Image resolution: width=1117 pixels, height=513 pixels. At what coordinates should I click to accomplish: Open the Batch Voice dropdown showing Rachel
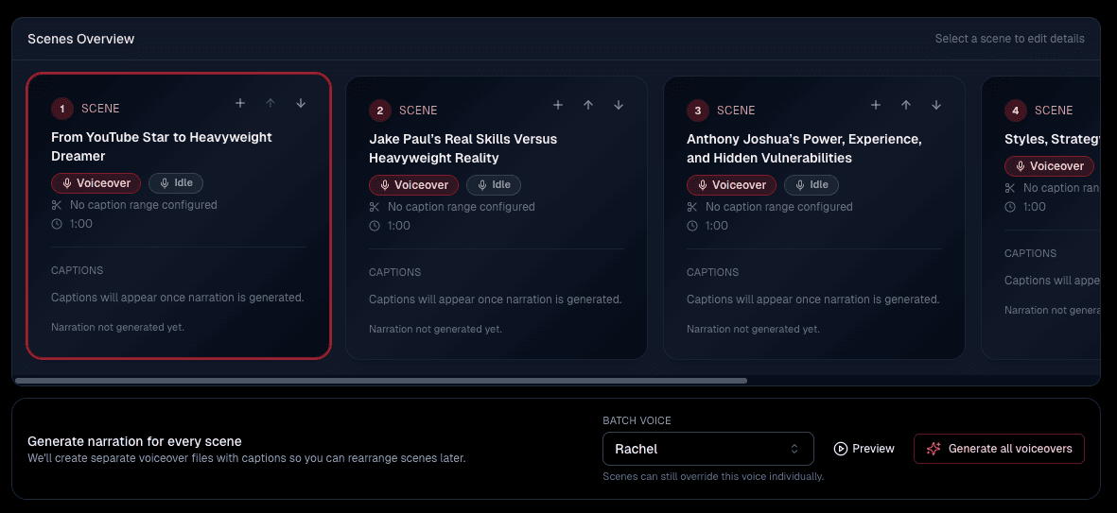tap(707, 449)
